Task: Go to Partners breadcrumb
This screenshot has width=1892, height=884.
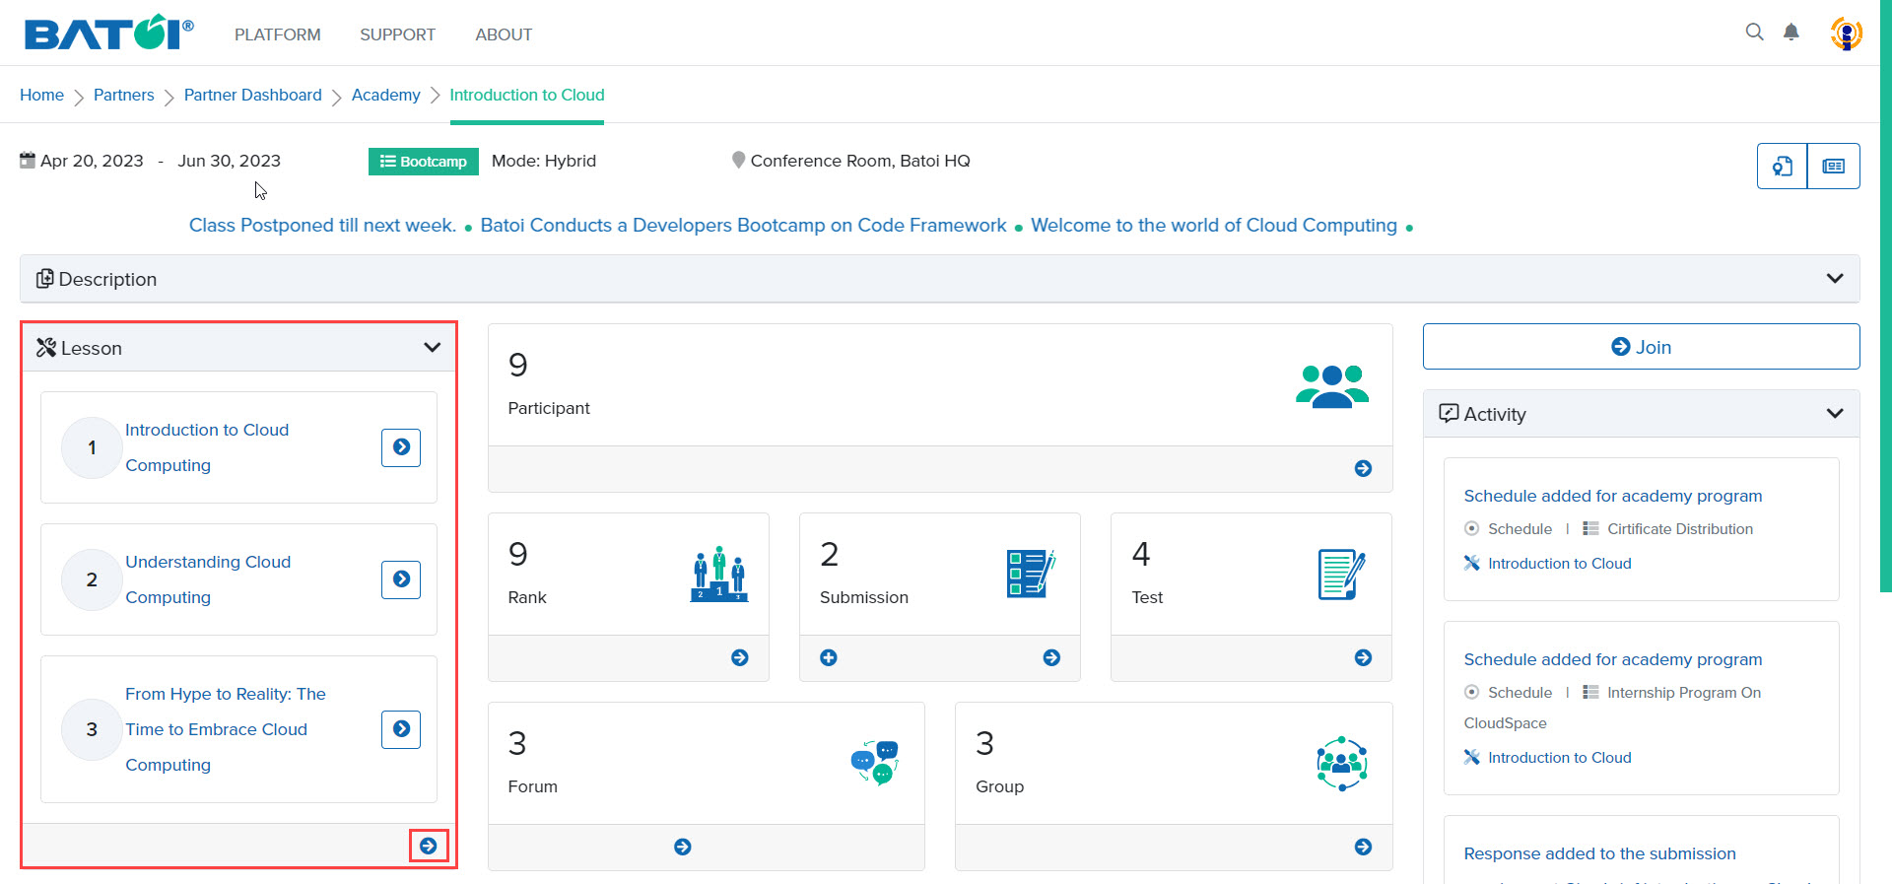Action: [124, 95]
